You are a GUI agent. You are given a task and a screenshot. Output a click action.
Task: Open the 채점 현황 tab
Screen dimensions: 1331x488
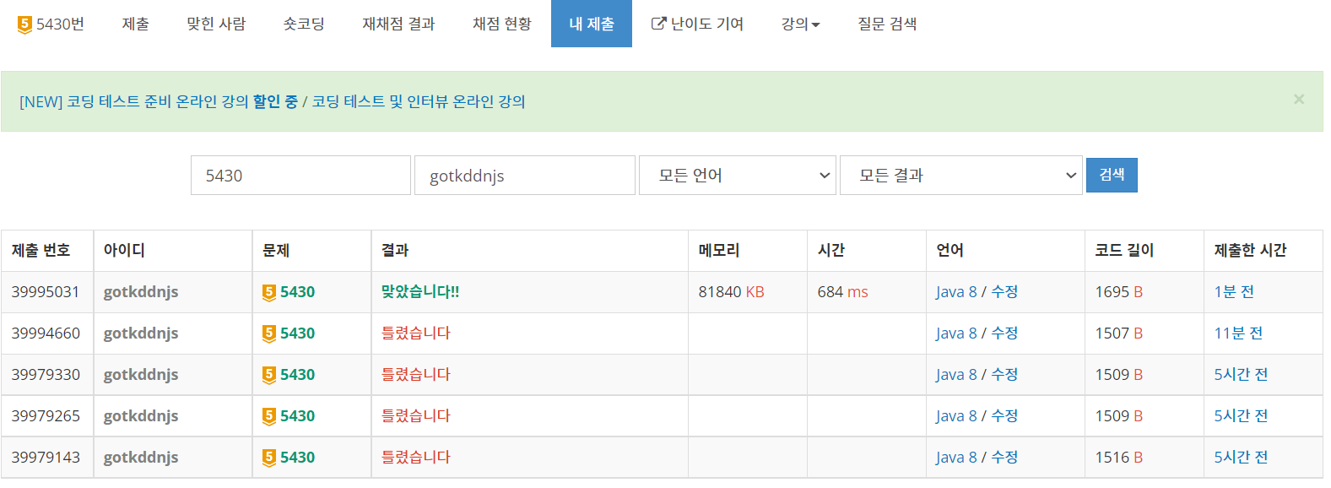[502, 24]
